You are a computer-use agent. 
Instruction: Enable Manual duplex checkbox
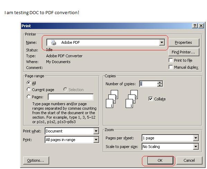click(171, 67)
